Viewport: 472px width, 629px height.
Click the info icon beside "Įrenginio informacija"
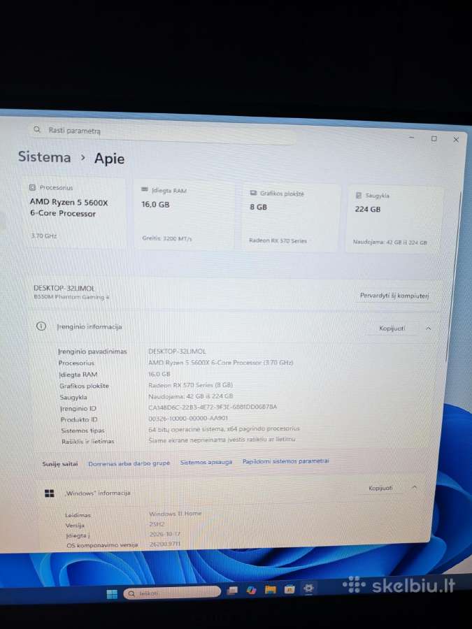41,326
